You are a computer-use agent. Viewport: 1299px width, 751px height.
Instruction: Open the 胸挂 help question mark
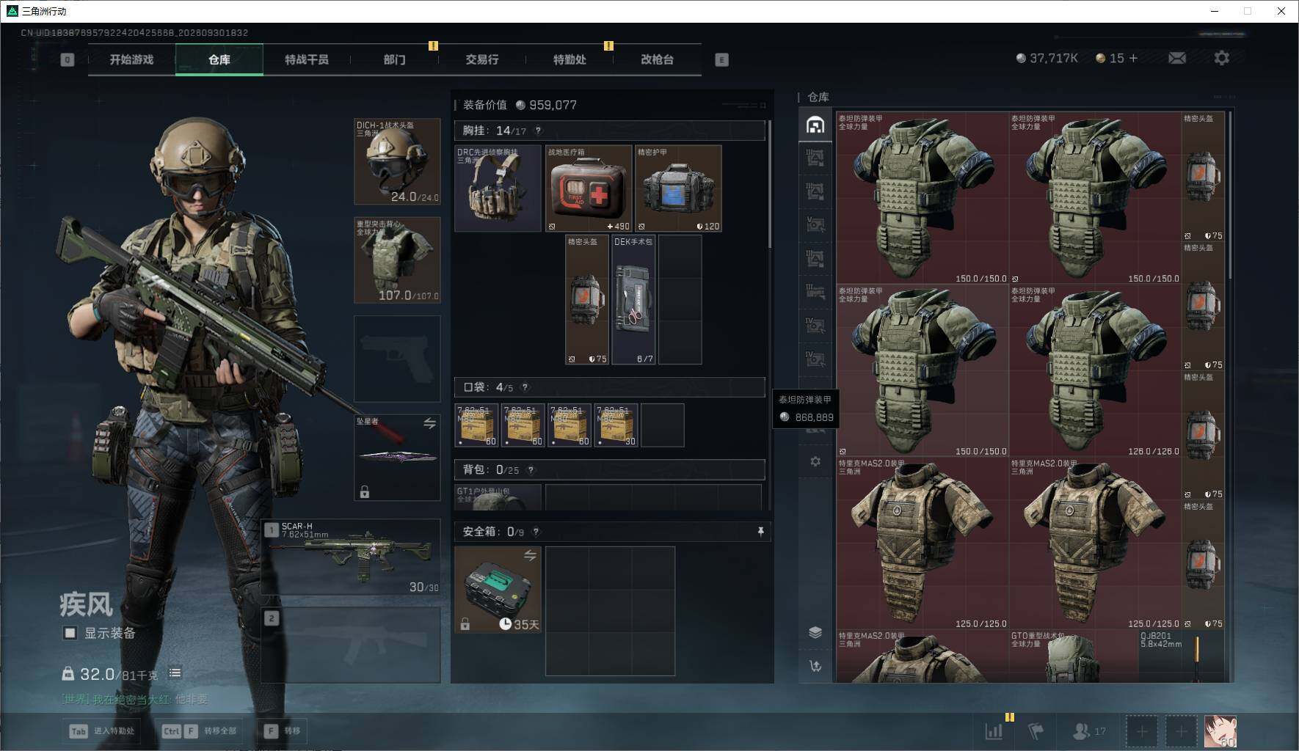(x=538, y=131)
